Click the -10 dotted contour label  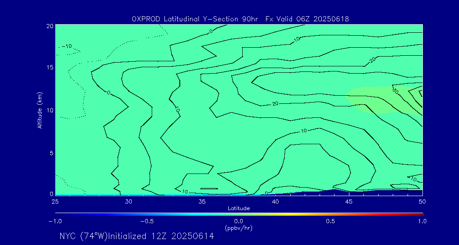(67, 46)
